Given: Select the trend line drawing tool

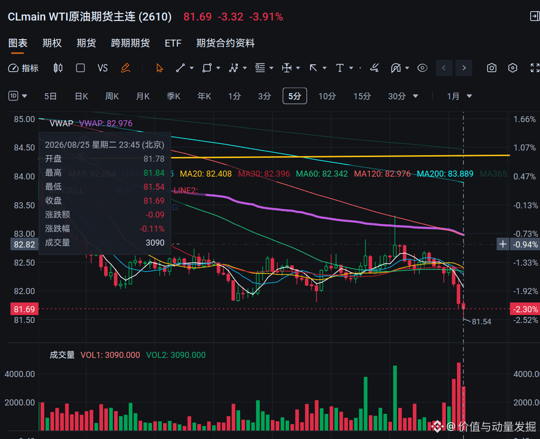Looking at the screenshot, I should pos(180,68).
